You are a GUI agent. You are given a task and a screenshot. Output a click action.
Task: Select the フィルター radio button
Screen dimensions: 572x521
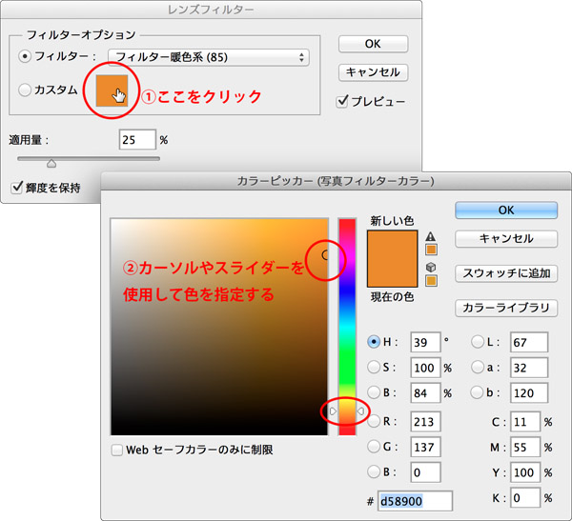(26, 56)
